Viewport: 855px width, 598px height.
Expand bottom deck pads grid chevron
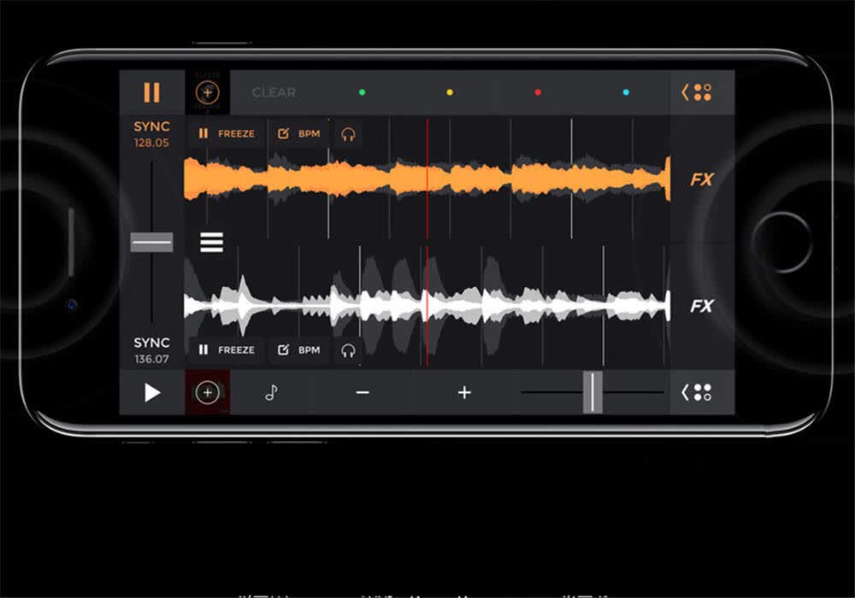click(697, 392)
